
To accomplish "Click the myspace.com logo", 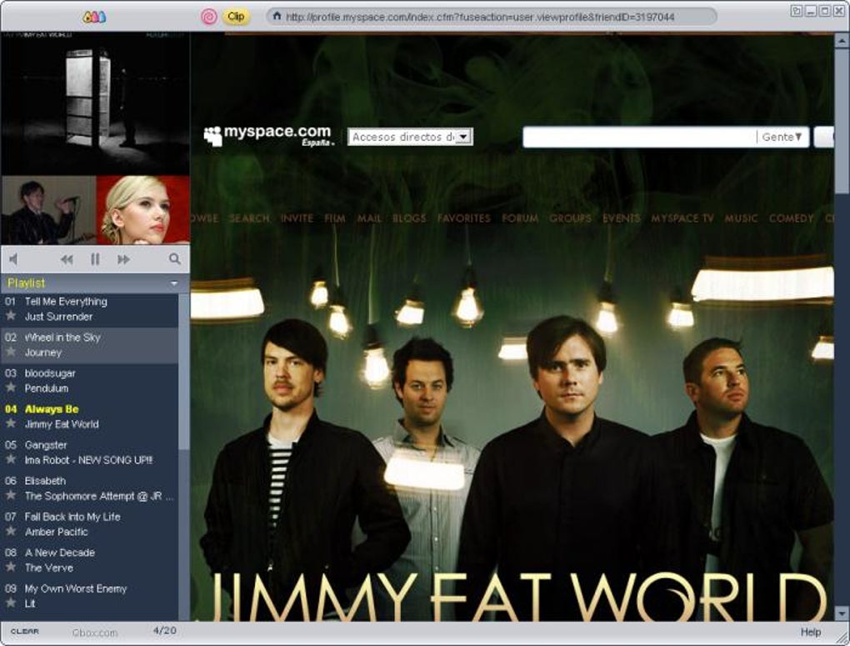I will point(265,133).
